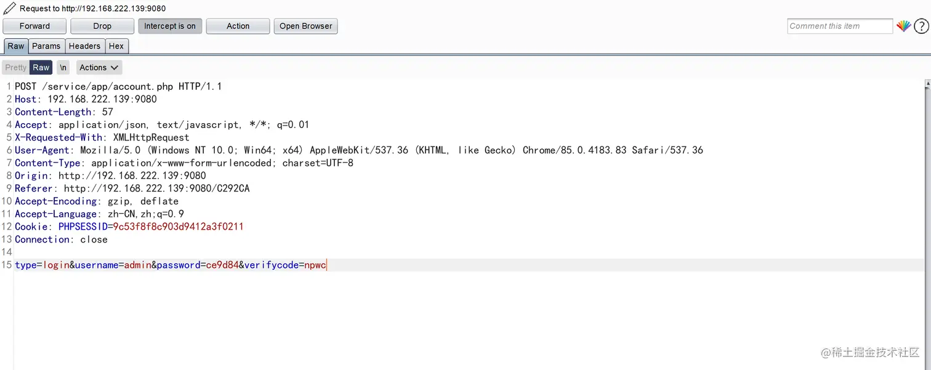Click the User-Agent header line
Image resolution: width=931 pixels, height=370 pixels.
click(359, 150)
